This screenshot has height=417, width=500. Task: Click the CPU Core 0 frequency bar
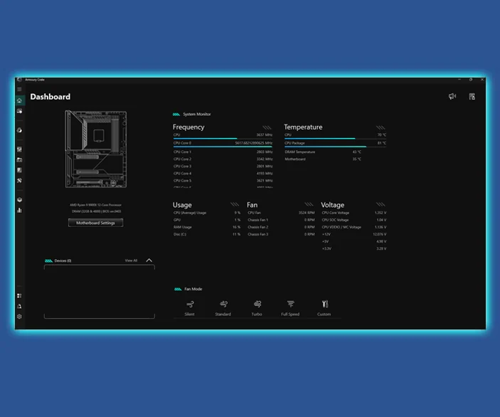point(223,147)
